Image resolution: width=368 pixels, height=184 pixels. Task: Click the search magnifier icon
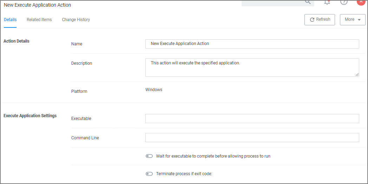coord(308,2)
